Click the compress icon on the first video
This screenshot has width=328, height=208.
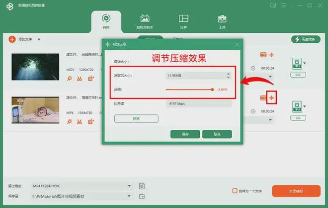pos(271,55)
